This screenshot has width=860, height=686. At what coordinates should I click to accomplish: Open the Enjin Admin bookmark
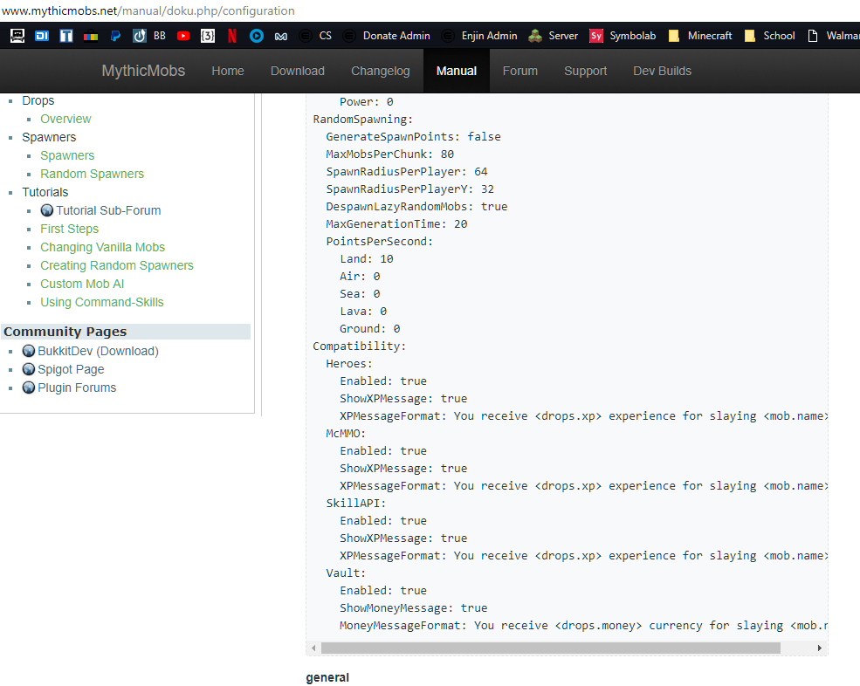pos(479,36)
